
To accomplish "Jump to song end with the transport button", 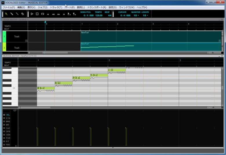I will click(x=64, y=14).
